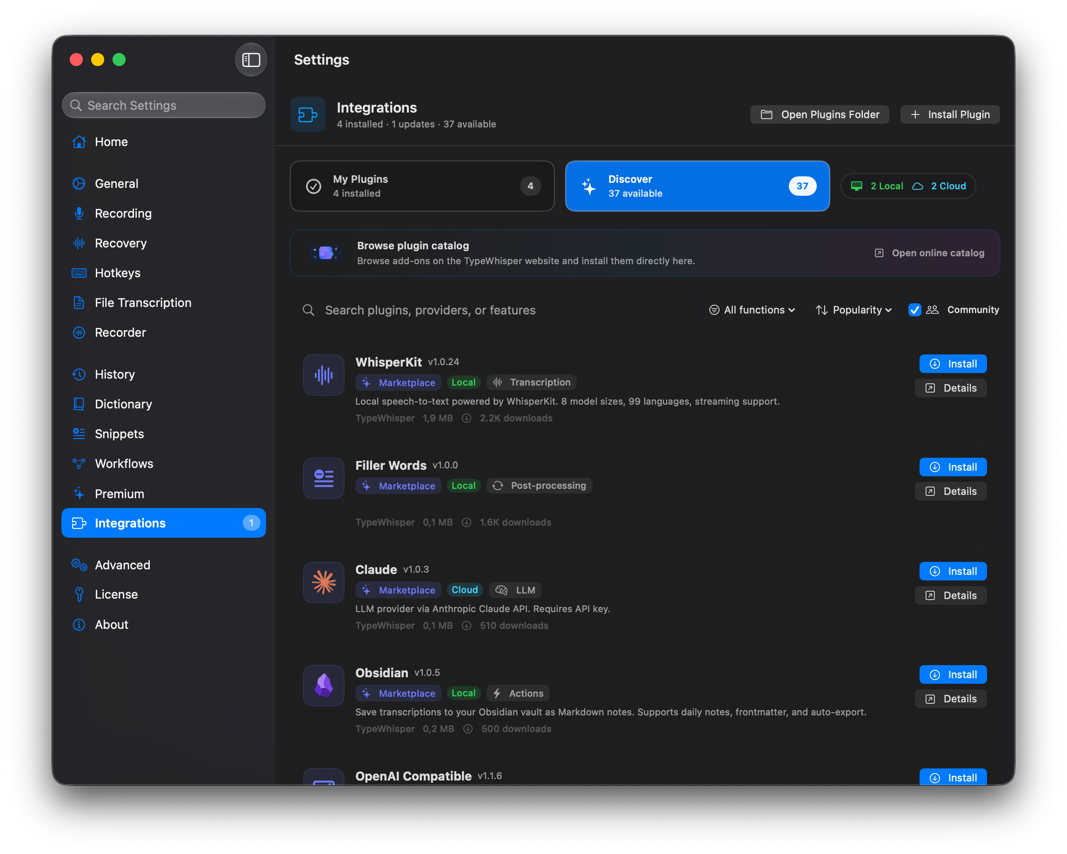Image resolution: width=1067 pixels, height=854 pixels.
Task: Install the Obsidian plugin
Action: pos(953,675)
